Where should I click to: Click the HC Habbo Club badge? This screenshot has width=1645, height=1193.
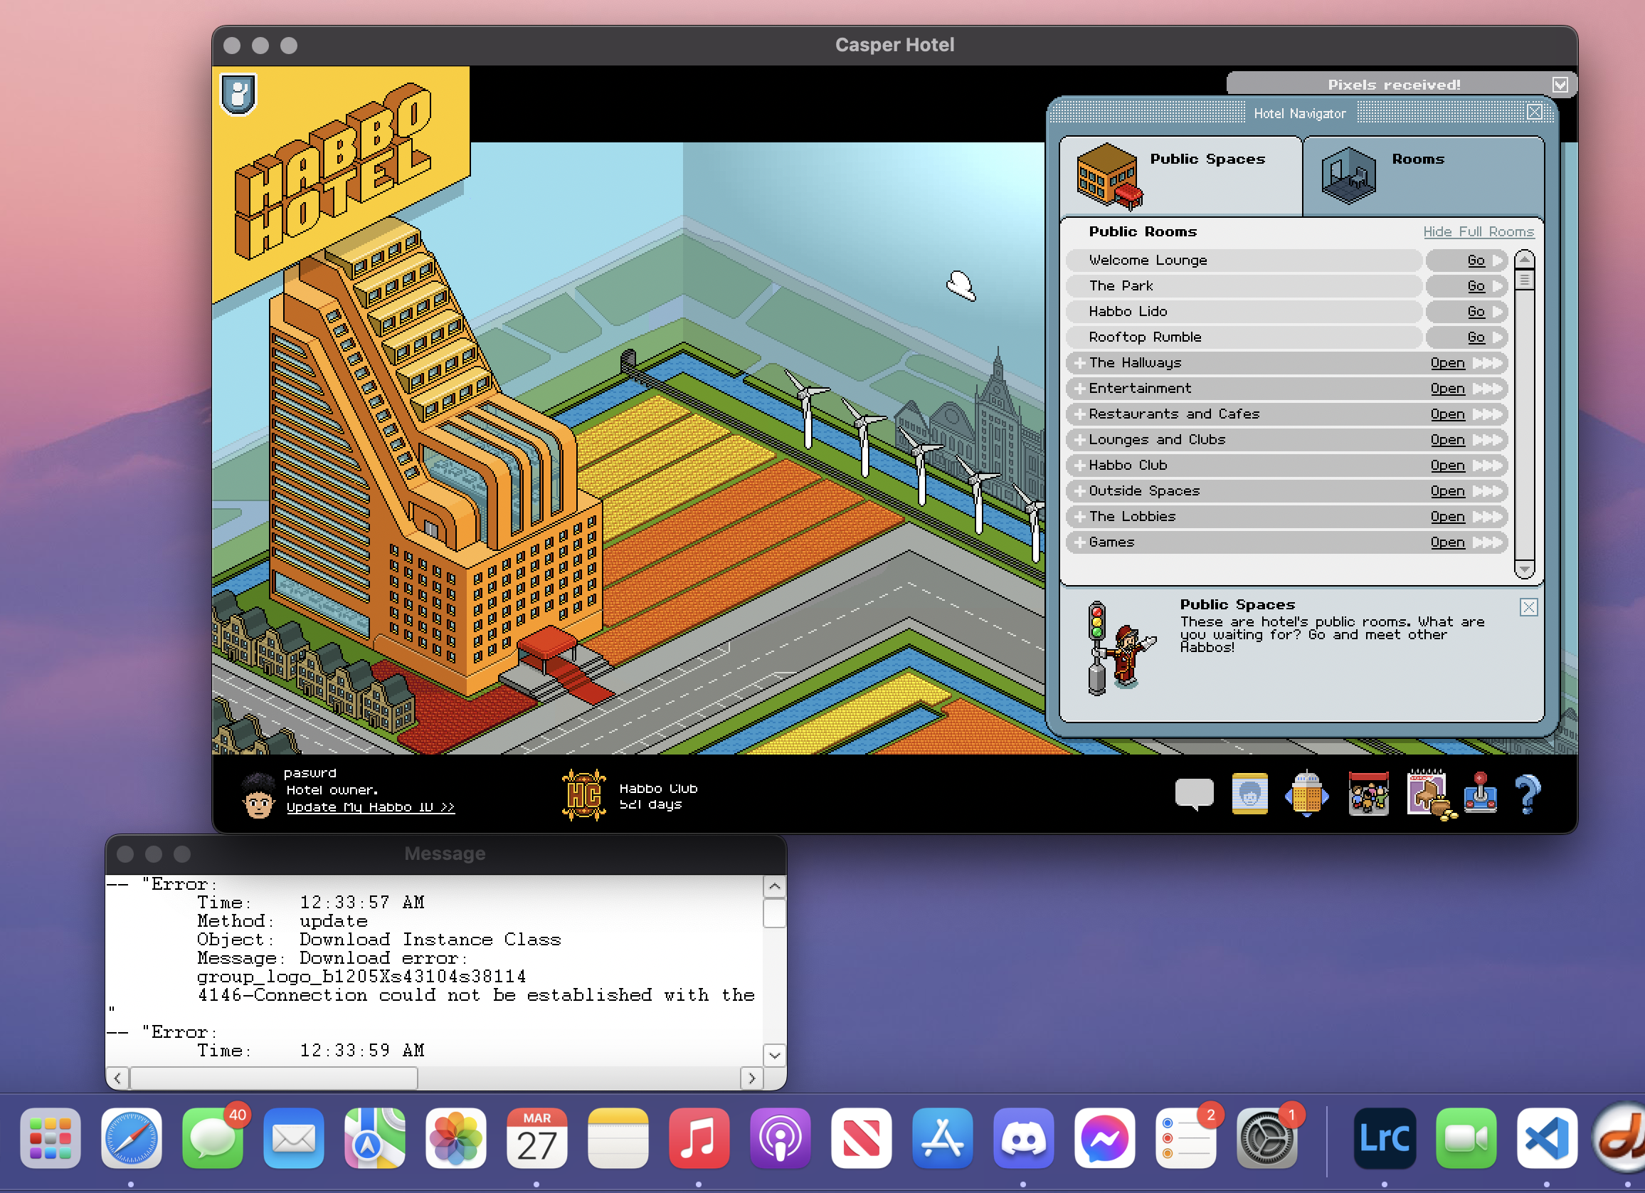(x=585, y=794)
